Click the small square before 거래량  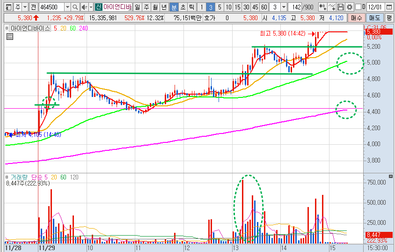tap(7, 177)
